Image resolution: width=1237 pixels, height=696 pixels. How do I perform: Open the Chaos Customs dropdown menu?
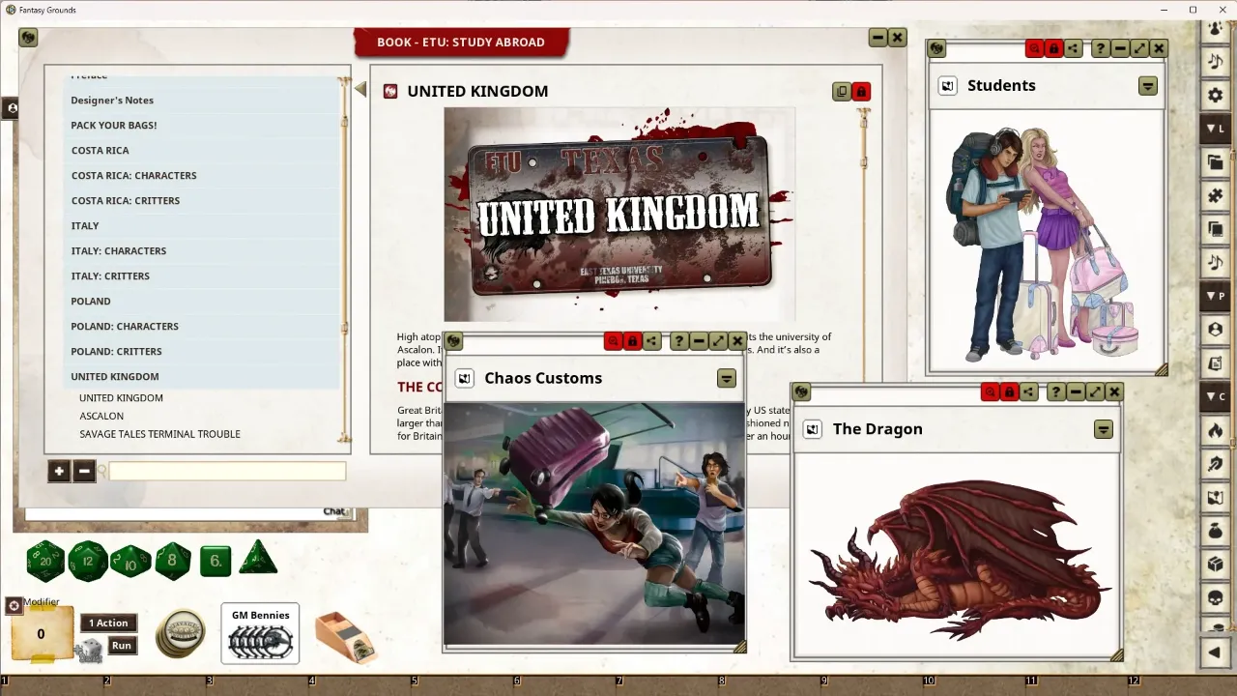[727, 379]
